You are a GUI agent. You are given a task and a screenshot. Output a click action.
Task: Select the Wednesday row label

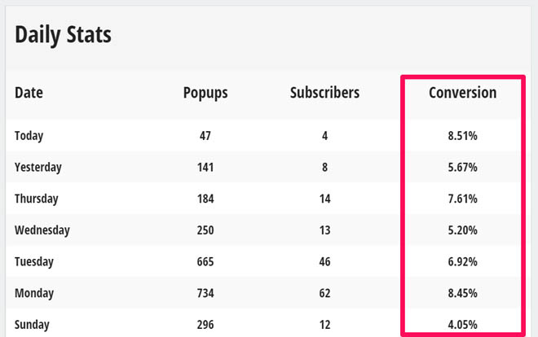pos(42,230)
